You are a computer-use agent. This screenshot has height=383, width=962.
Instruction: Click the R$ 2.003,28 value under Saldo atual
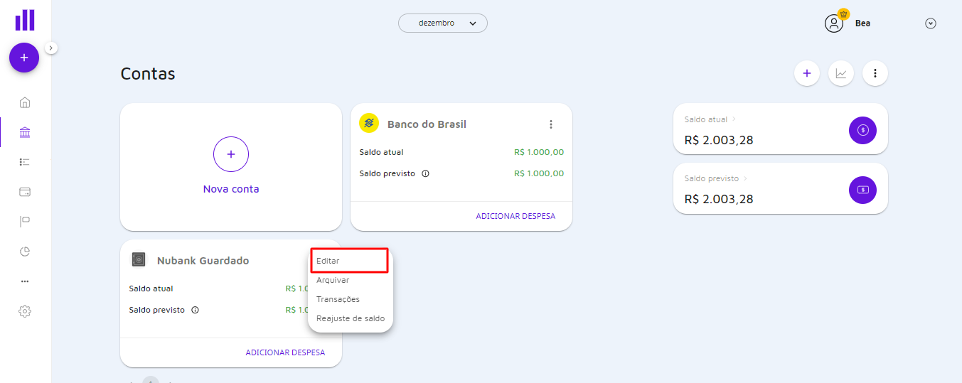pos(719,140)
